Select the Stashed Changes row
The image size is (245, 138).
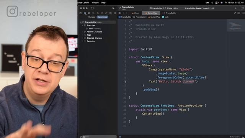coord(98,38)
